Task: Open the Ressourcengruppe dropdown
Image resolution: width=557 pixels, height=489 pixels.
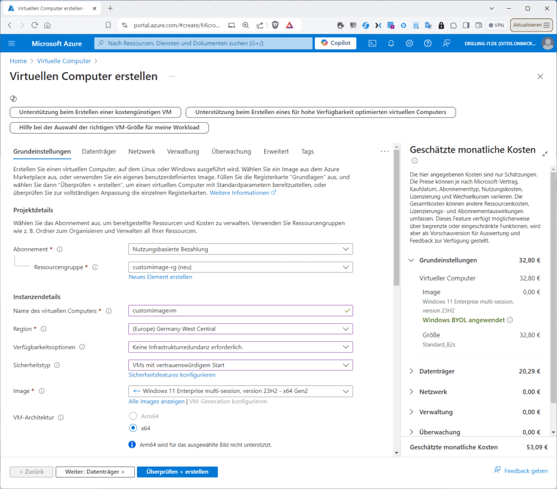Action: [240, 267]
